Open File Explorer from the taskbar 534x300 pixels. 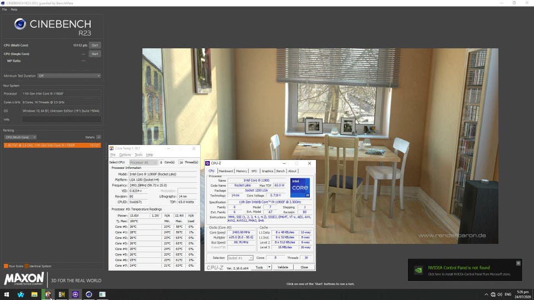pyautogui.click(x=34, y=294)
